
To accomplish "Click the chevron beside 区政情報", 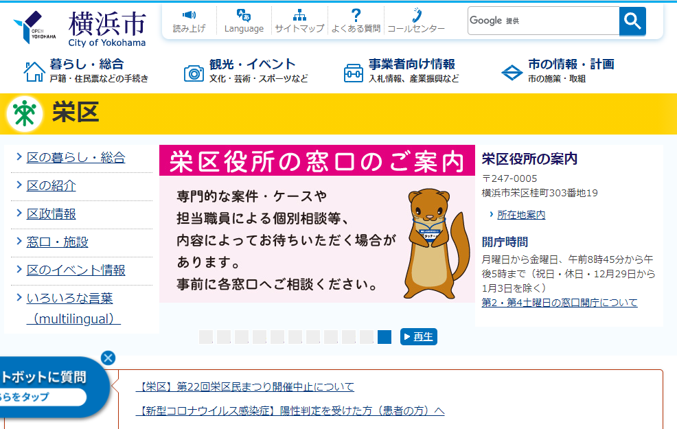I will click(19, 213).
